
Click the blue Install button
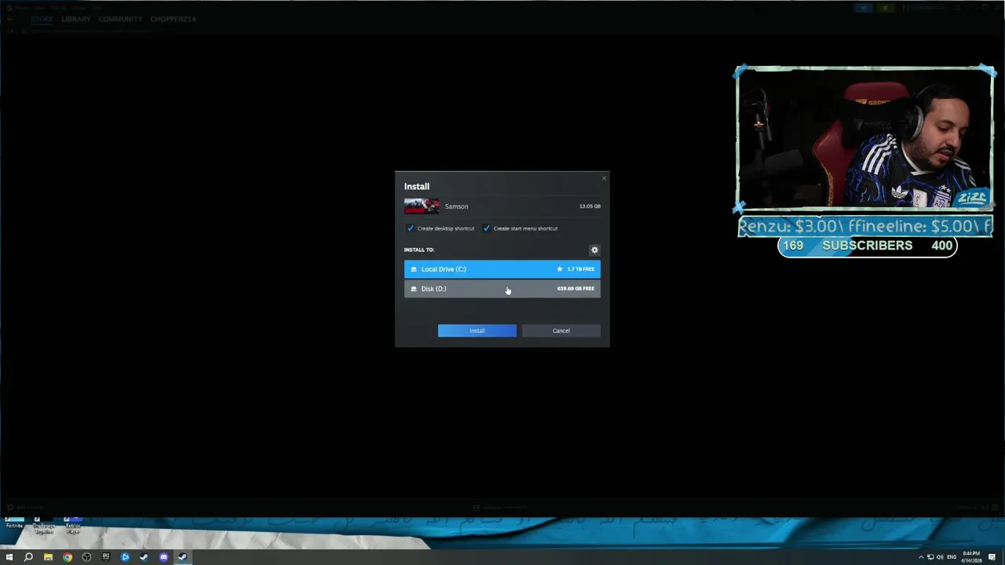click(477, 330)
